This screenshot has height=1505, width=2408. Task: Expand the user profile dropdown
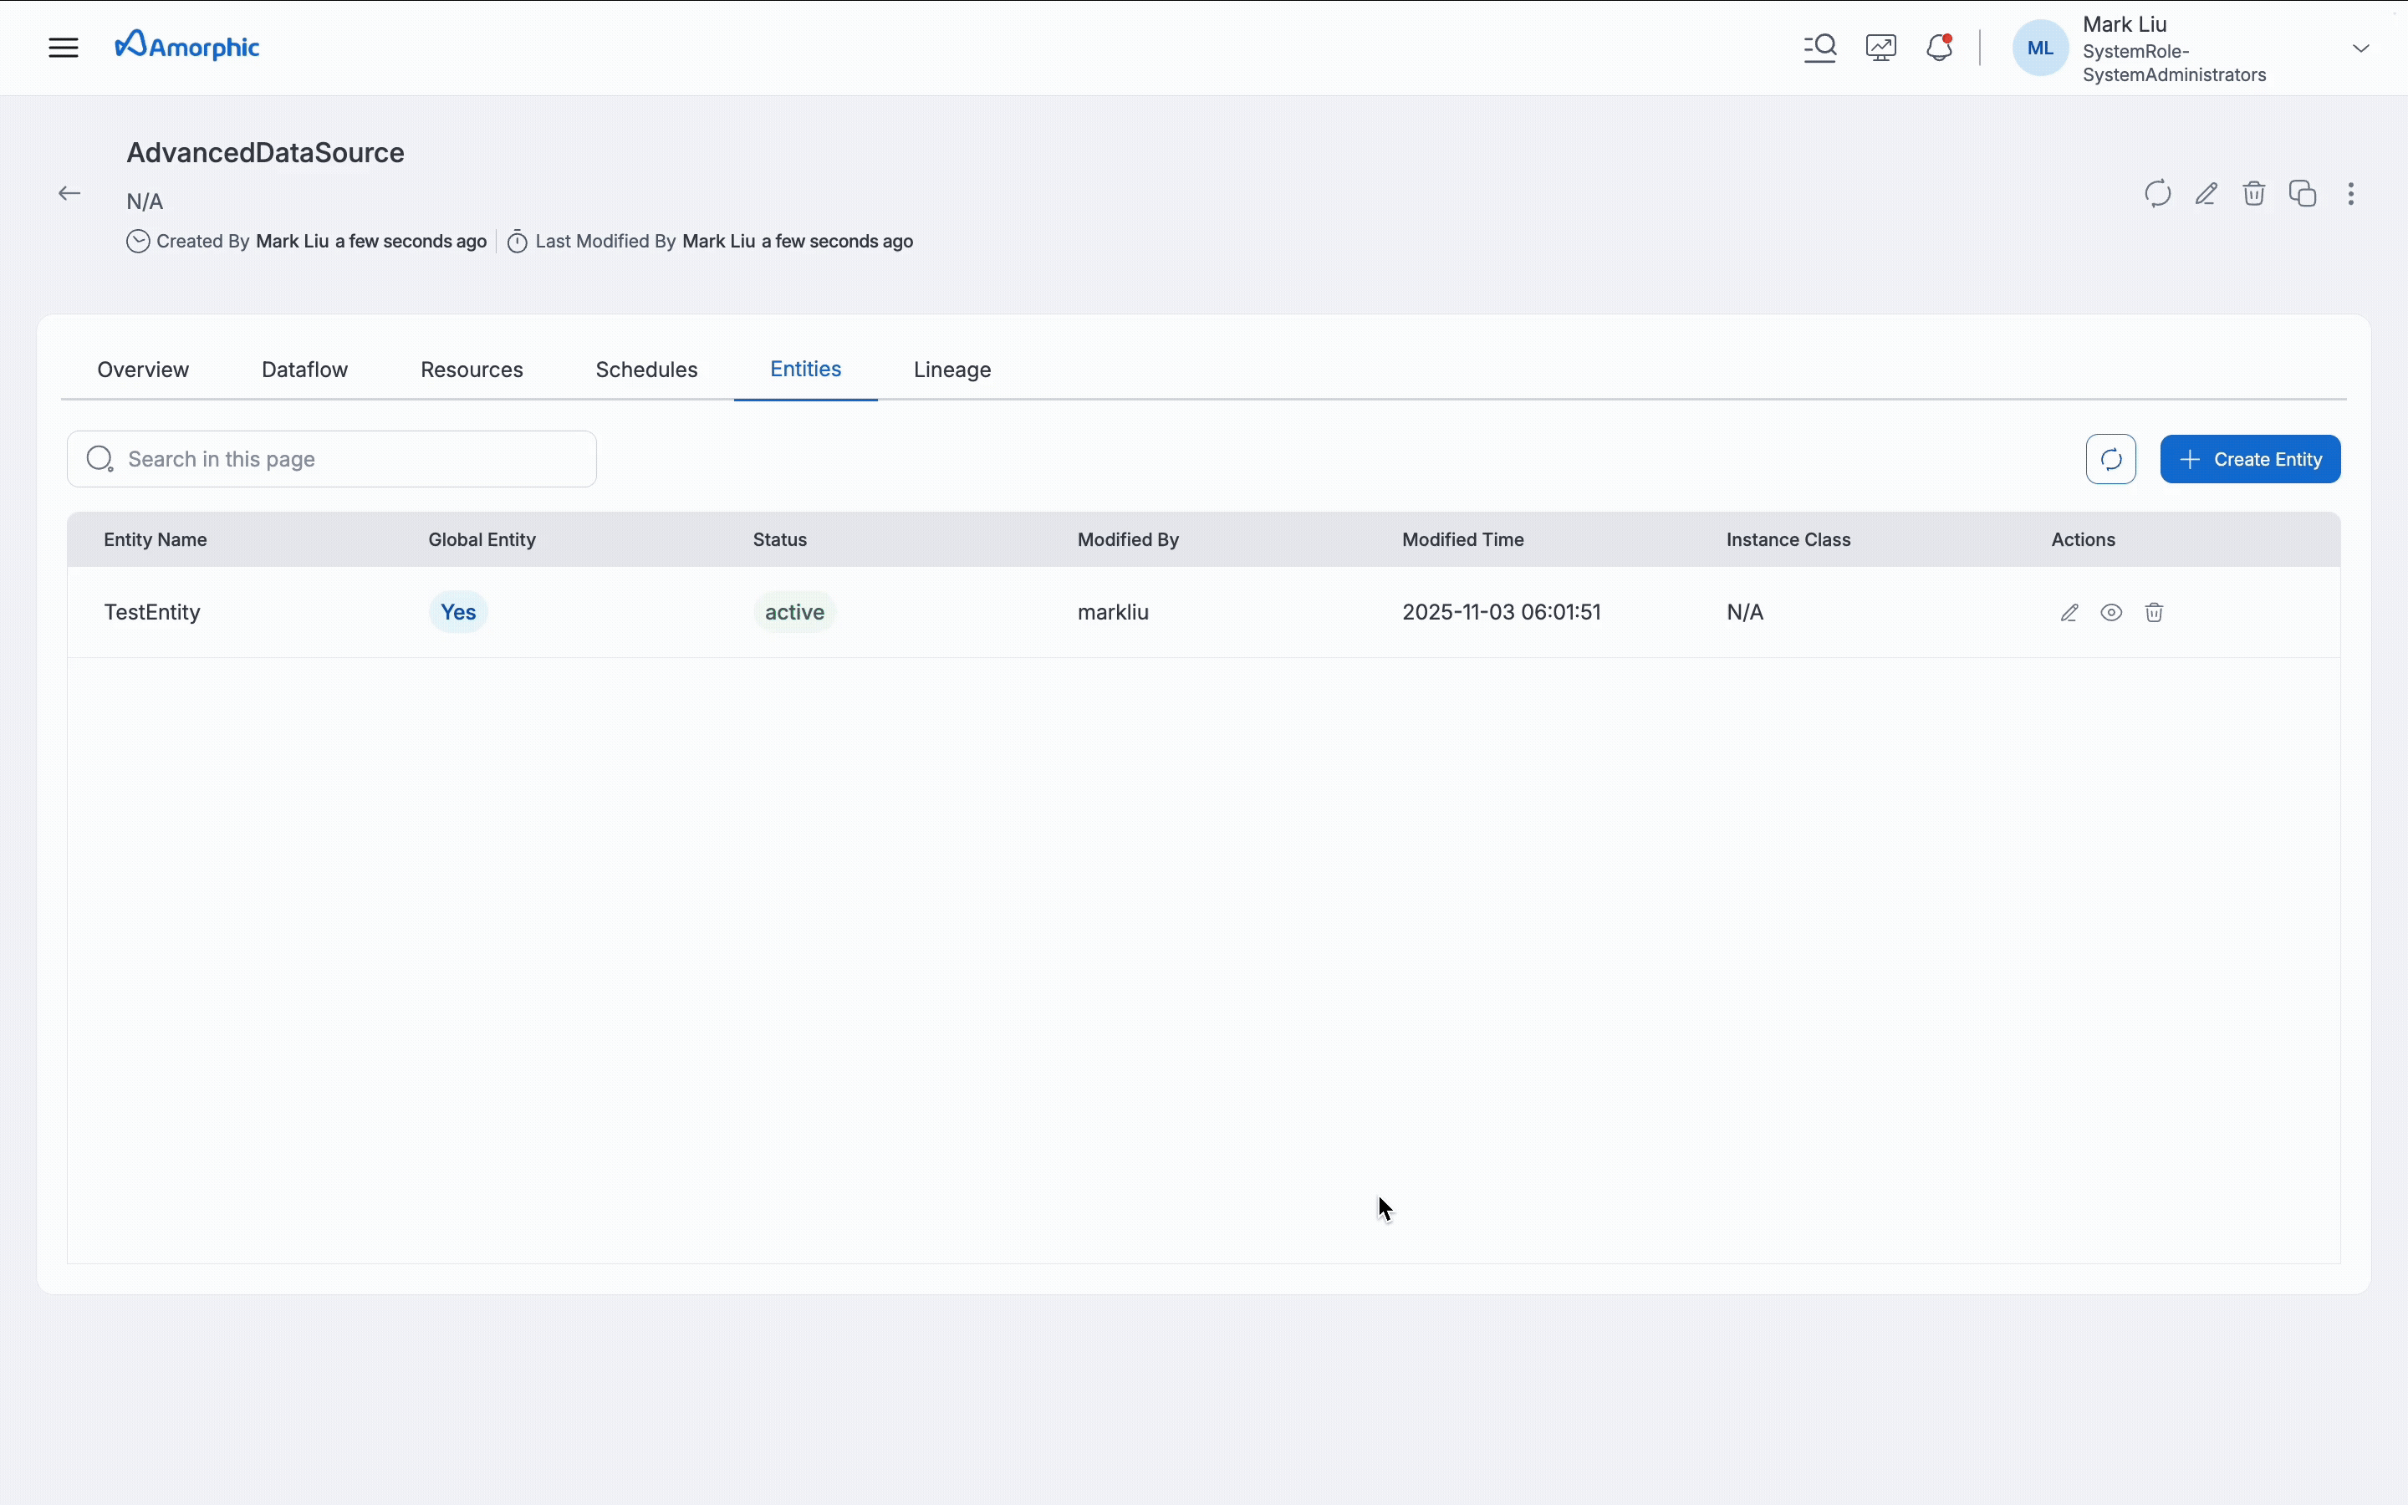pos(2360,47)
